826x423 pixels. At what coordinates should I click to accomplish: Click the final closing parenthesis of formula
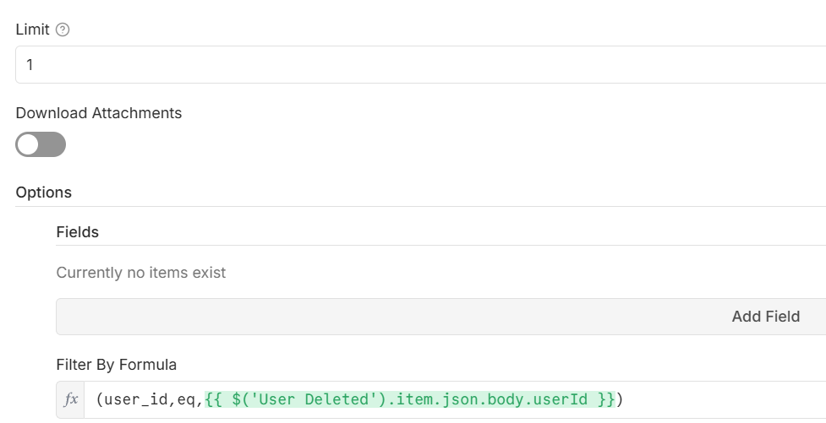pyautogui.click(x=620, y=399)
